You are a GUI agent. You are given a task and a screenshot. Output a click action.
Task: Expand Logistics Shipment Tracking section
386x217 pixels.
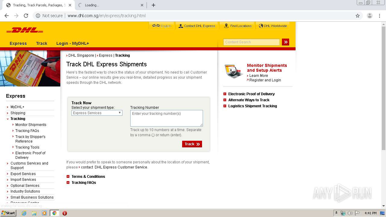[225, 106]
